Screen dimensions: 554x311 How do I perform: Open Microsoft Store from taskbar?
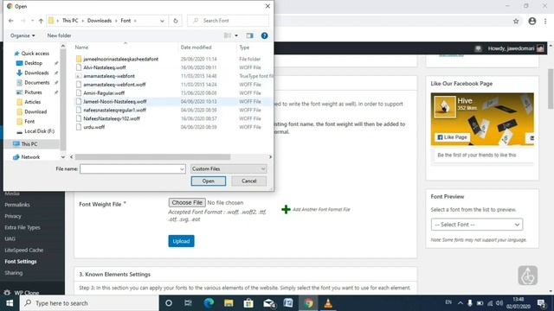click(248, 303)
